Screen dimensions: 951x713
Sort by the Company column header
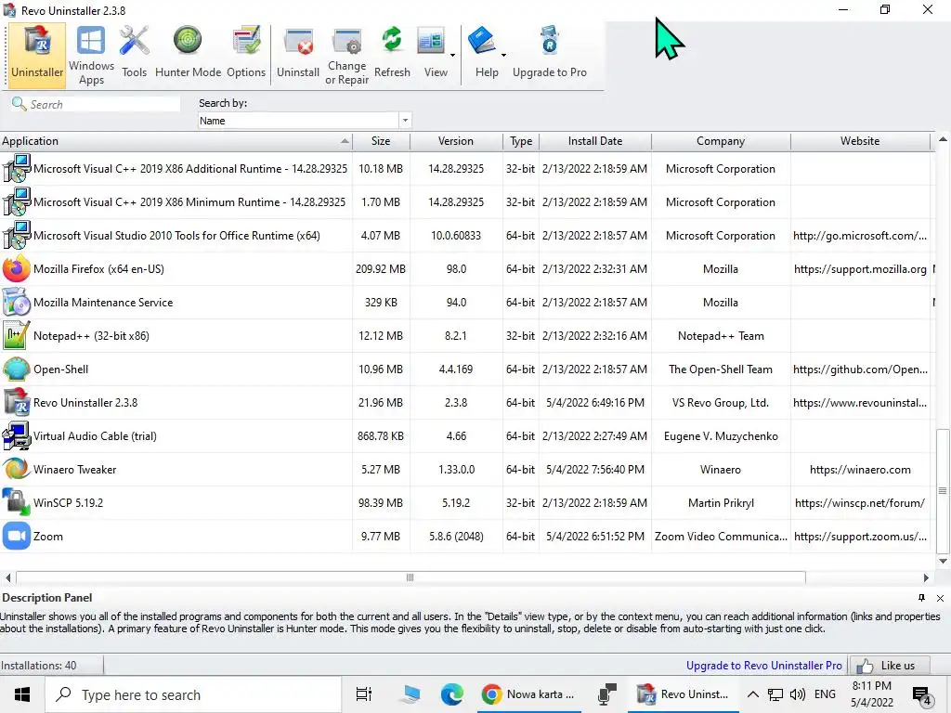coord(721,141)
